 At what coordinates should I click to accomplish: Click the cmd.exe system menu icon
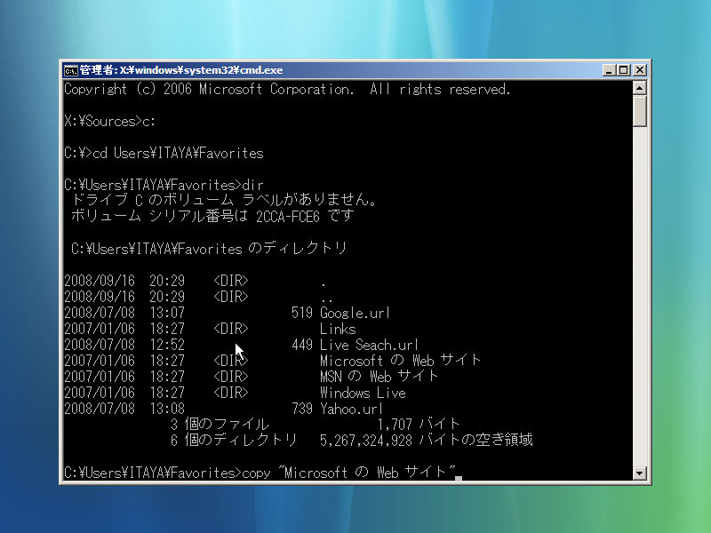pos(71,70)
